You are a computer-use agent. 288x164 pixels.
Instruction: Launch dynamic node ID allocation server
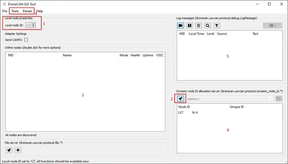point(180,99)
